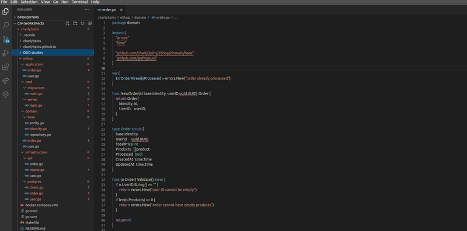
Task: Expand the OPEN EDITORS section
Action: pos(53,17)
